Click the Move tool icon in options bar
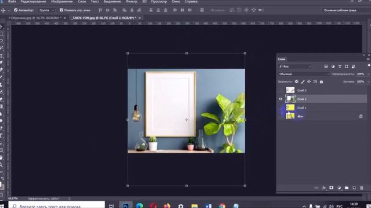Image resolution: width=371 pixels, height=208 pixels. pos(3,10)
